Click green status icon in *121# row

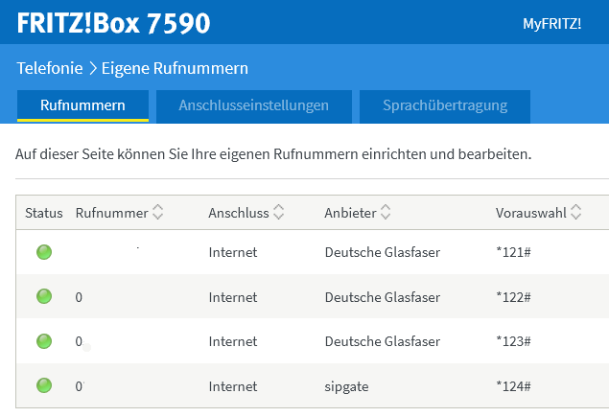[44, 252]
